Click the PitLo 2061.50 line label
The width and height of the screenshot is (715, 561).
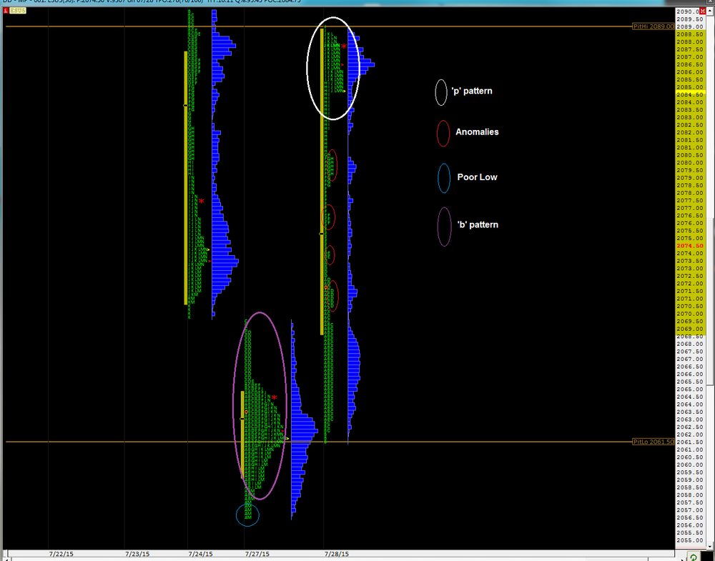(653, 442)
